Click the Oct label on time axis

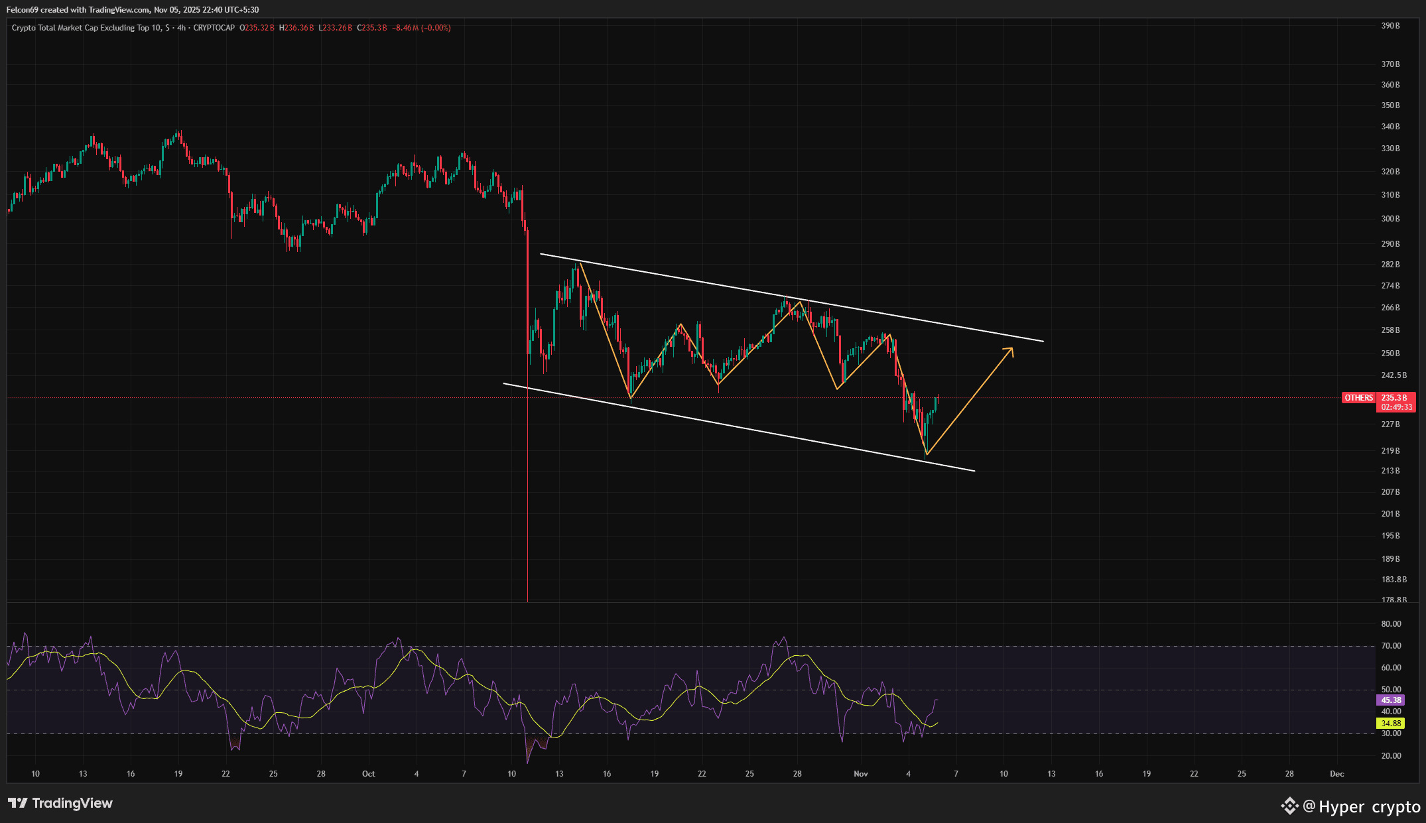click(368, 774)
